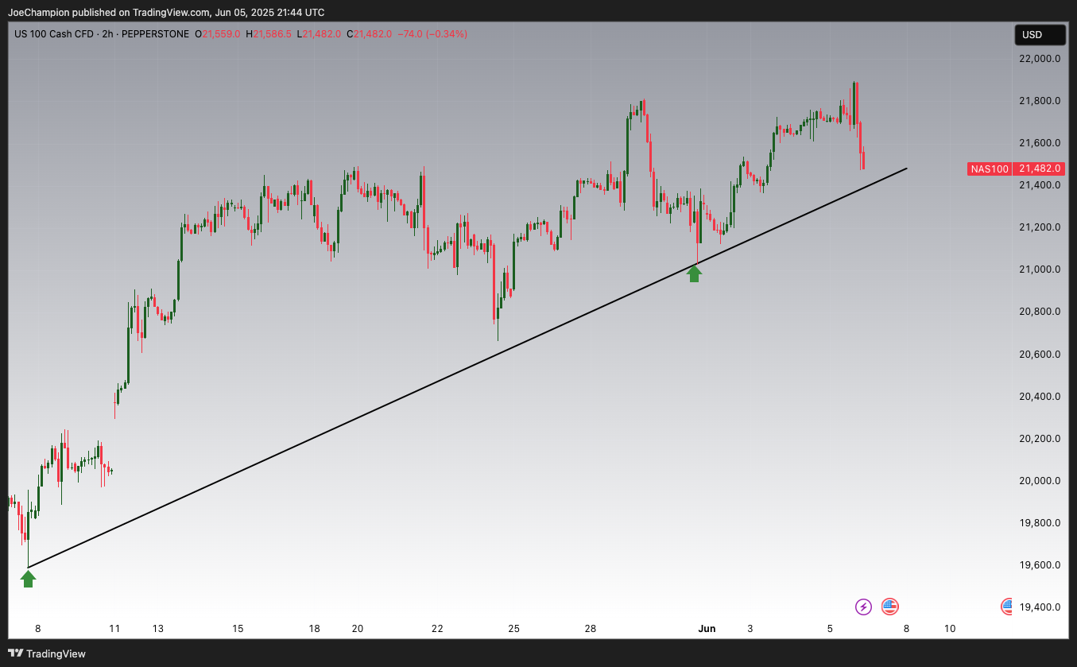Click the 20,400.0 price axis label
Screen dimensions: 1077x667
[1040, 397]
